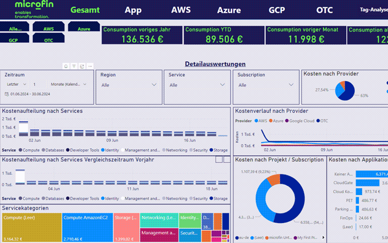Click the orange slice of Projekt donut
388x243 pixels.
click(x=274, y=180)
